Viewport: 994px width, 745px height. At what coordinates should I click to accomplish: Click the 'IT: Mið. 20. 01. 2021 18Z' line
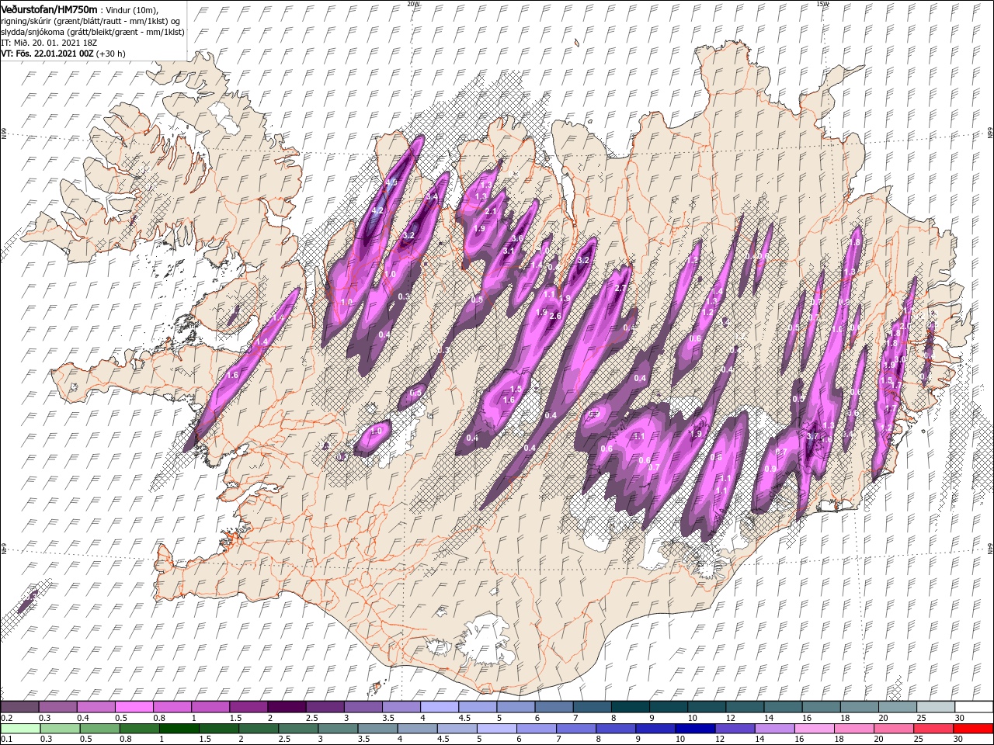click(50, 43)
